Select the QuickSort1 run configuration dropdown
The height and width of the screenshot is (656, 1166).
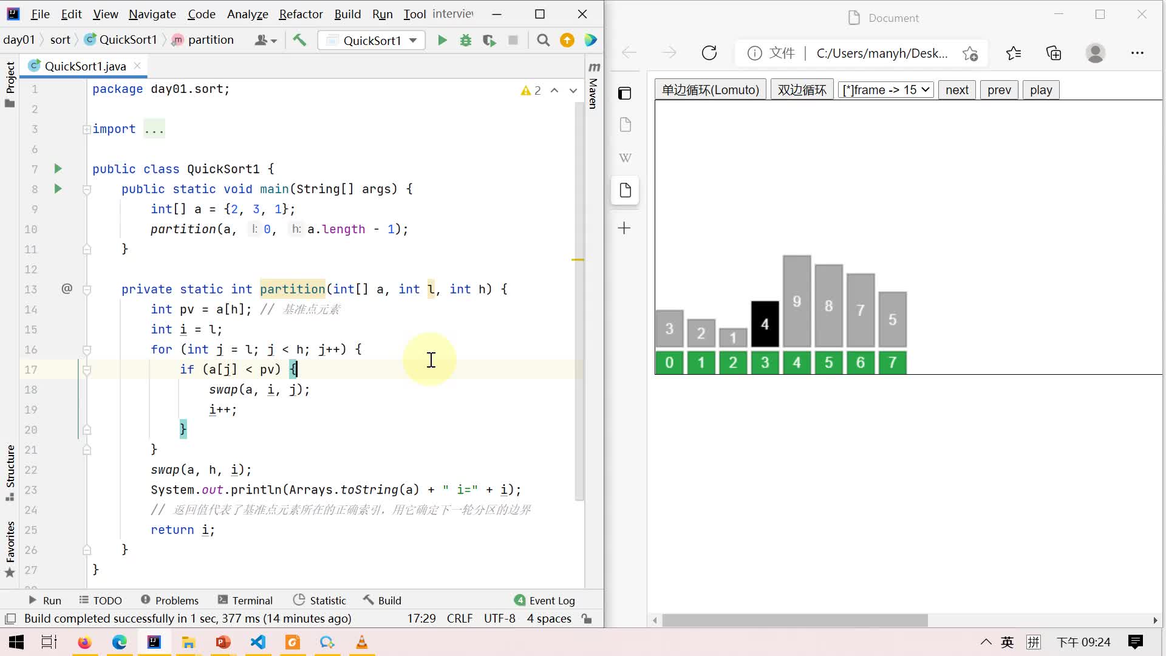click(373, 40)
